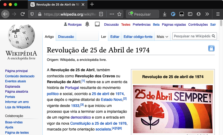Open the Ajuda link
Image resolution: width=223 pixels, height=135 pixels.
(x=9, y=127)
